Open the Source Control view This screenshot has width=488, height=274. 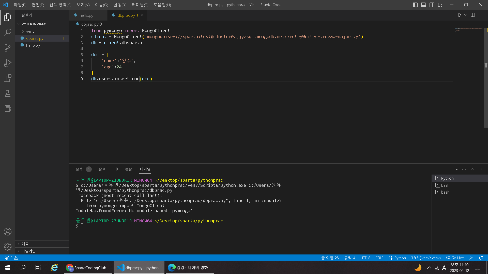8,48
